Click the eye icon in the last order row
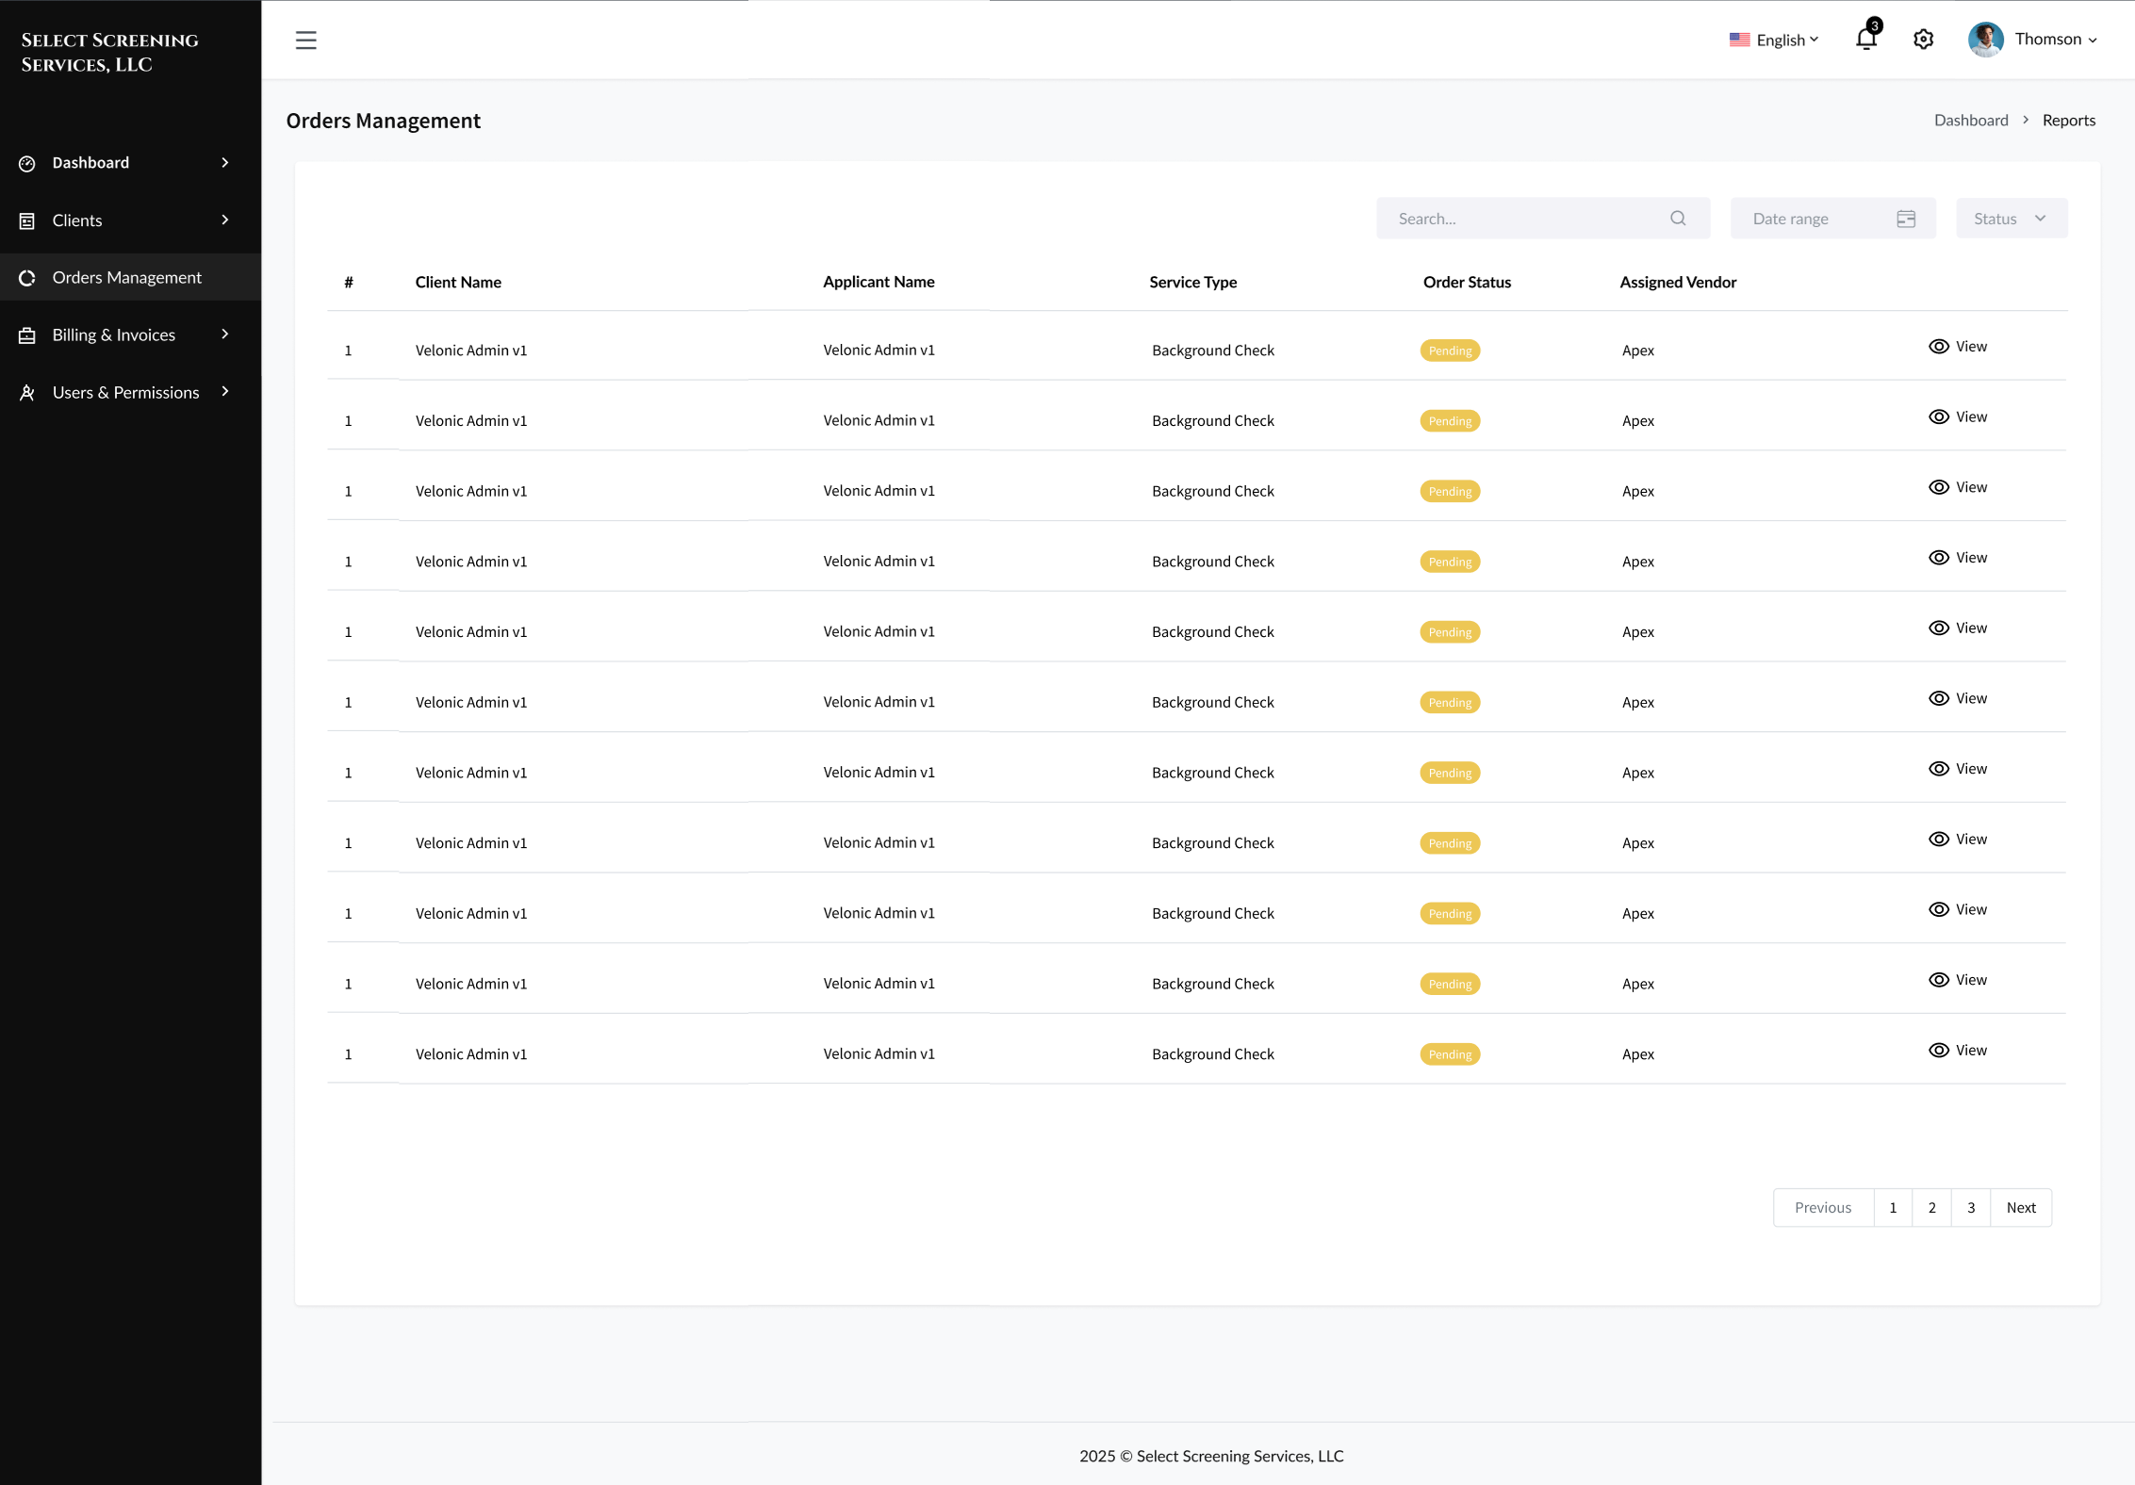Screen dimensions: 2135x1485 pos(1938,1050)
